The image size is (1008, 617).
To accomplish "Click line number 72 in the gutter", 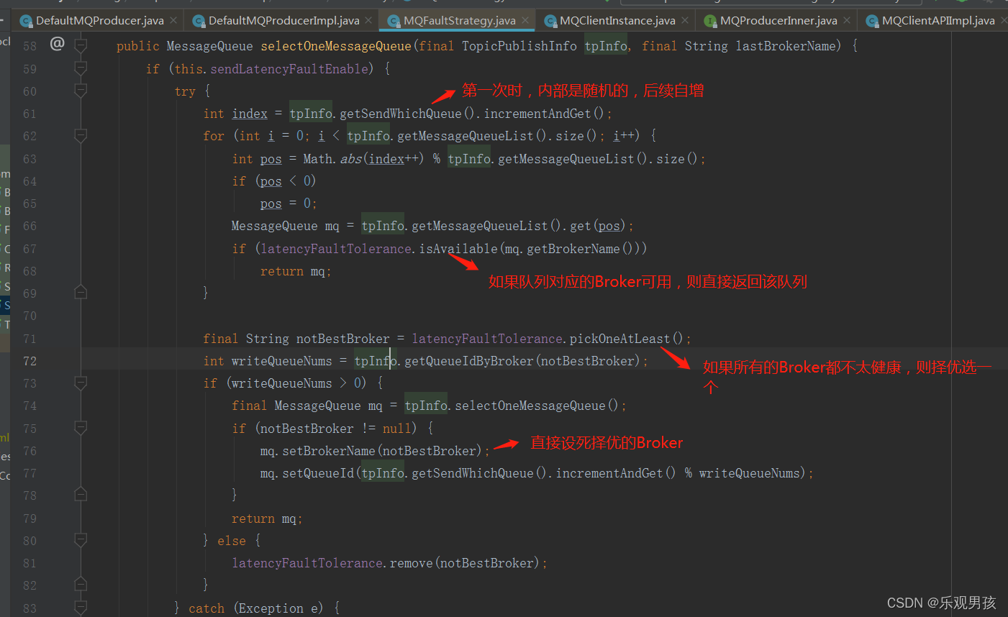I will point(29,361).
